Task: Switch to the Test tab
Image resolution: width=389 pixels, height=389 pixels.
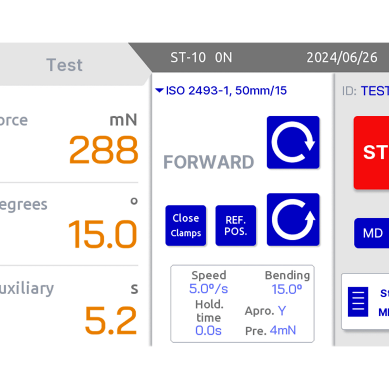Action: click(65, 65)
